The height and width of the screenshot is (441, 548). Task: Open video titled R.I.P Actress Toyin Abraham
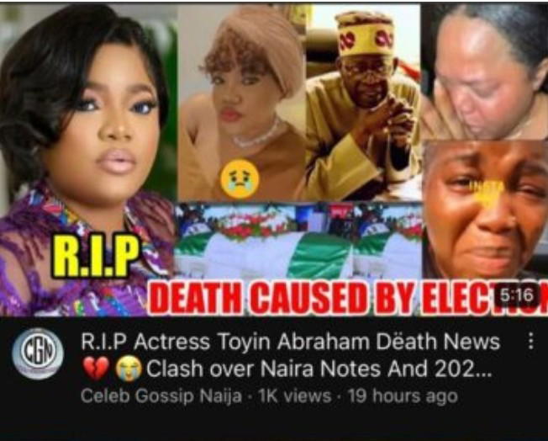point(290,341)
